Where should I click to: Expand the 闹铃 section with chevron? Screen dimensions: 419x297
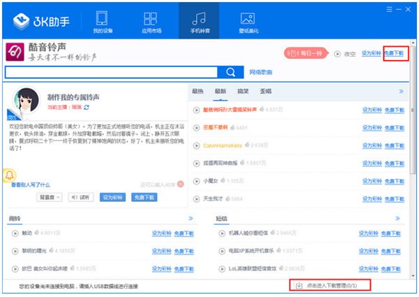(191, 219)
